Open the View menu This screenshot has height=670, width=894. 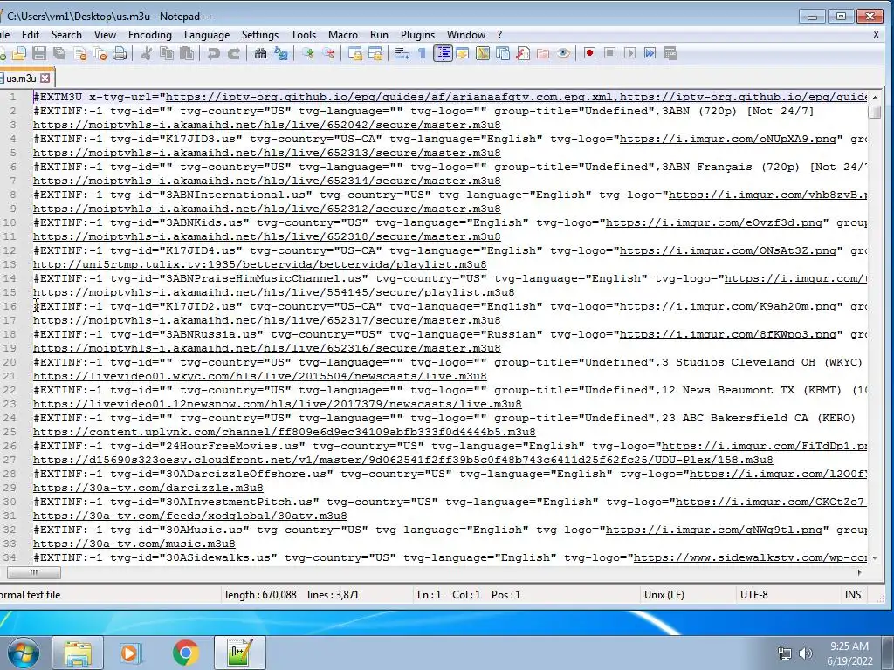[105, 35]
